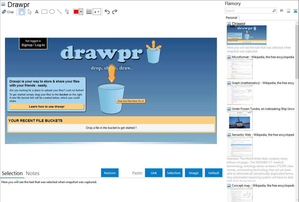Click the browser icon beside Under Frozen Tundra entry
Screen dimensions: 299x202
229,109
